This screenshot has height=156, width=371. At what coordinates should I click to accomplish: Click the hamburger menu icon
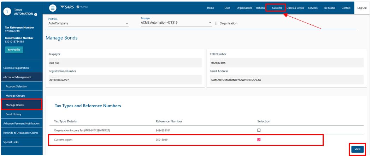tap(53, 8)
